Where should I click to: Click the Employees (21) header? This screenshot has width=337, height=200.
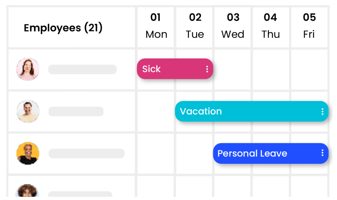(x=63, y=28)
